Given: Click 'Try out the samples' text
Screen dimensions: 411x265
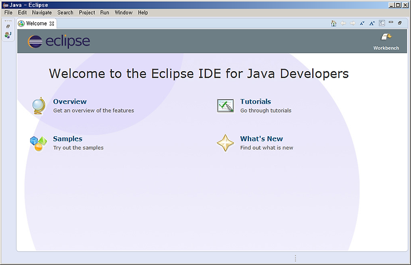Looking at the screenshot, I should pyautogui.click(x=78, y=148).
